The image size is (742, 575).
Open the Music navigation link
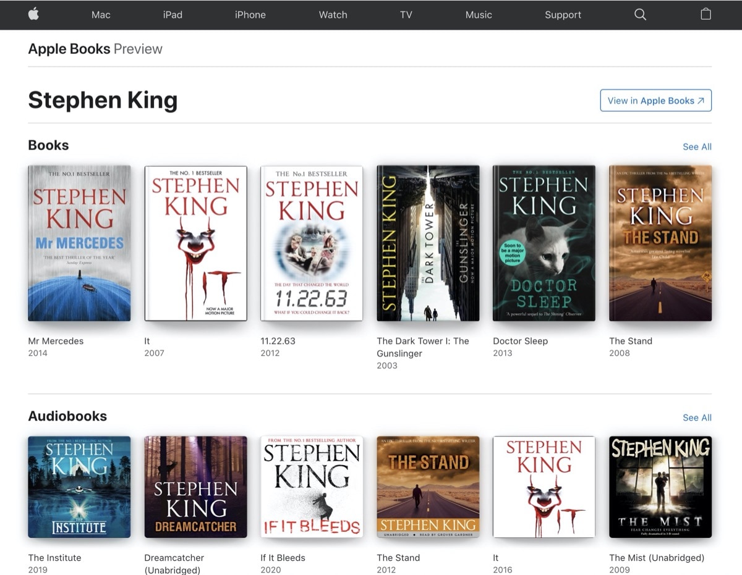(479, 15)
